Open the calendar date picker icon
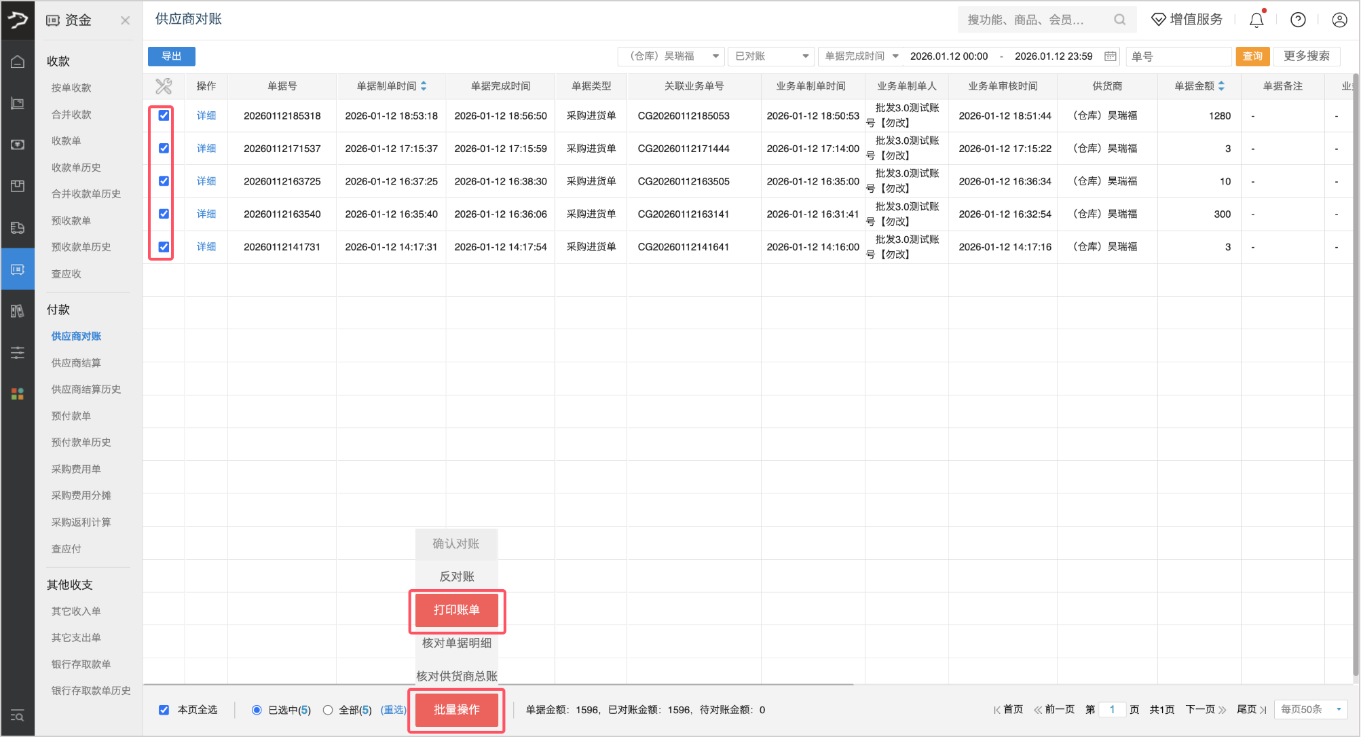 [1111, 56]
